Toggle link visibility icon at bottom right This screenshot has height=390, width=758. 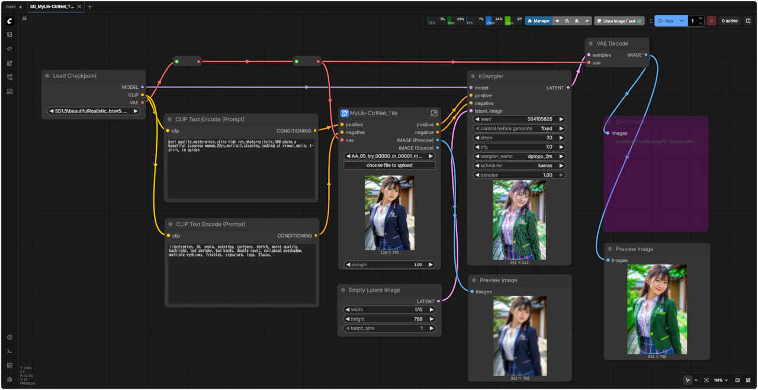[749, 380]
